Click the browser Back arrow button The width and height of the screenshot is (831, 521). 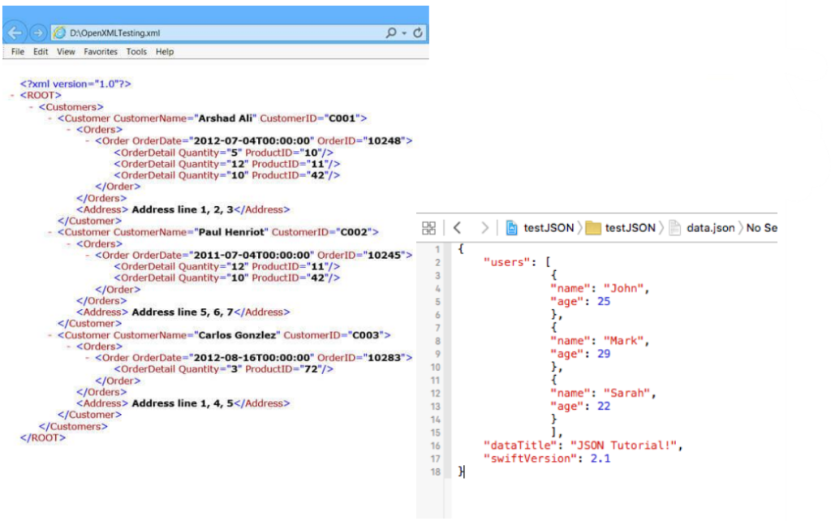click(14, 32)
